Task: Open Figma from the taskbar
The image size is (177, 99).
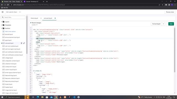Action: [x=69, y=97]
